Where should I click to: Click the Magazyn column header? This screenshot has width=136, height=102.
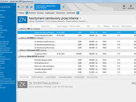pos(107,26)
